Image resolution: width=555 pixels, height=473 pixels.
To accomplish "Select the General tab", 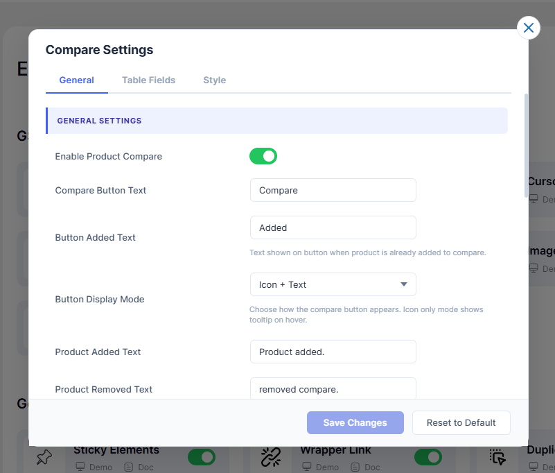I will pos(76,80).
